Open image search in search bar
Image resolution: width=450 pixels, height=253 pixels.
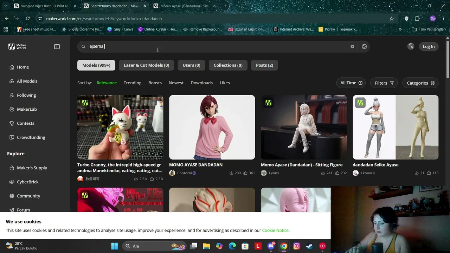click(x=364, y=46)
